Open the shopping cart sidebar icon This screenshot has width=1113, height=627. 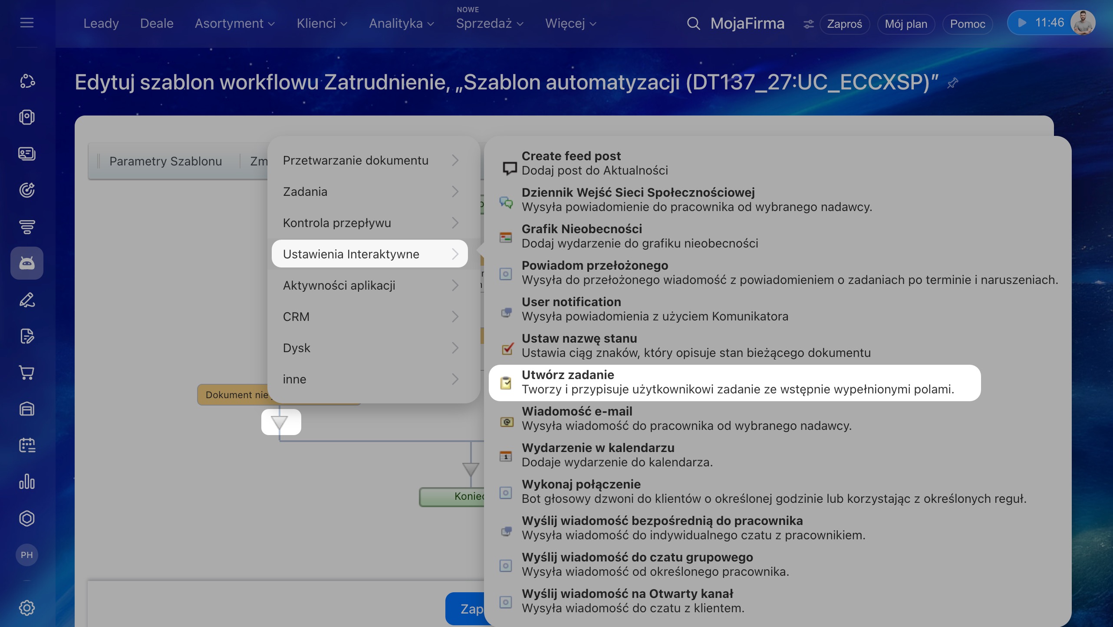click(27, 373)
